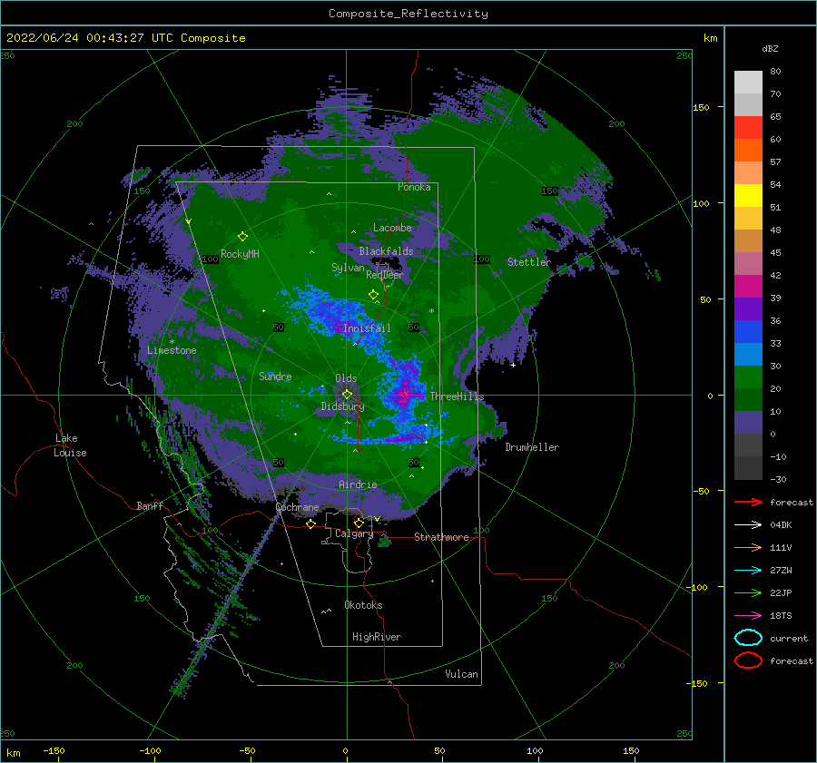Click the Sundre city label
Image resolution: width=817 pixels, height=763 pixels.
click(275, 376)
